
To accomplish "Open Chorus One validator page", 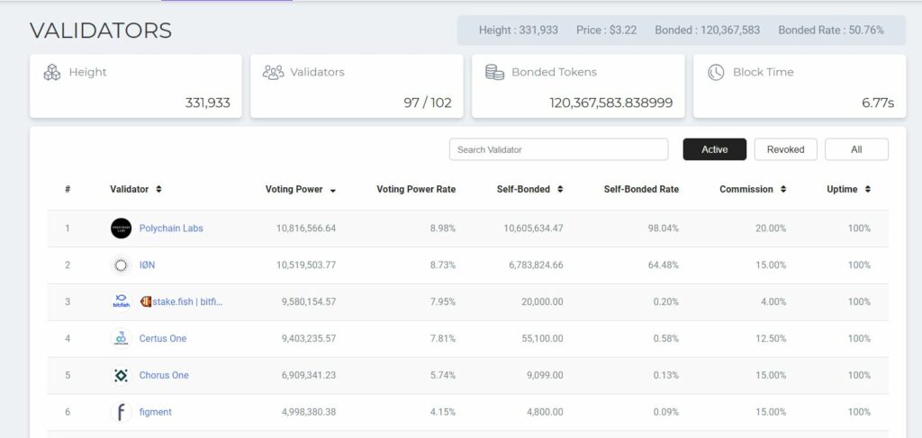I will 164,375.
